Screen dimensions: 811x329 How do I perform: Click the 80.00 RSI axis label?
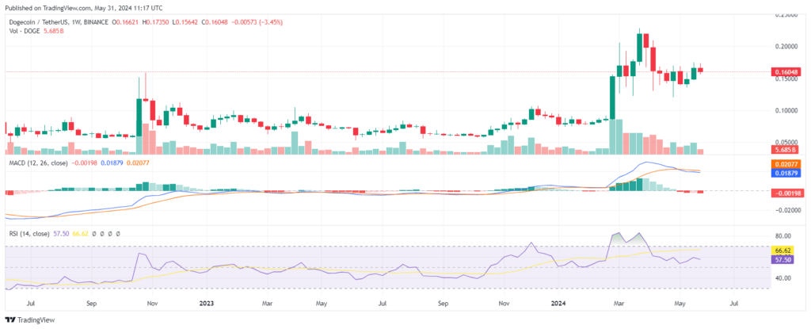(785, 236)
